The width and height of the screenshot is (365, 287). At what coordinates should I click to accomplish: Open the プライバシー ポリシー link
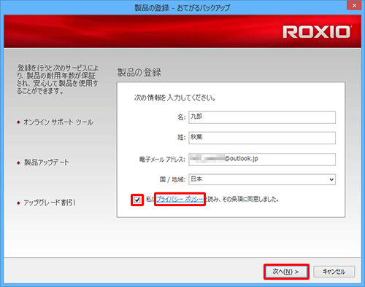click(180, 200)
